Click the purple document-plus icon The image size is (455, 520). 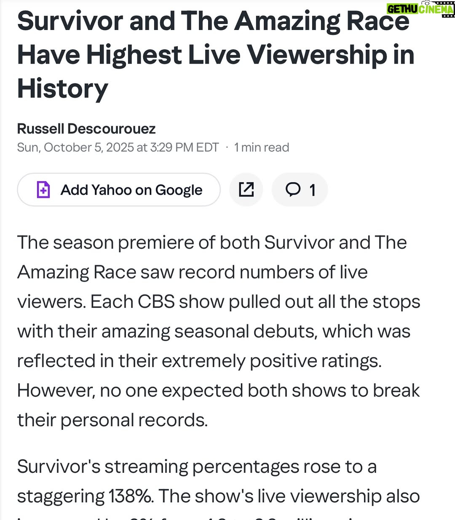(43, 190)
